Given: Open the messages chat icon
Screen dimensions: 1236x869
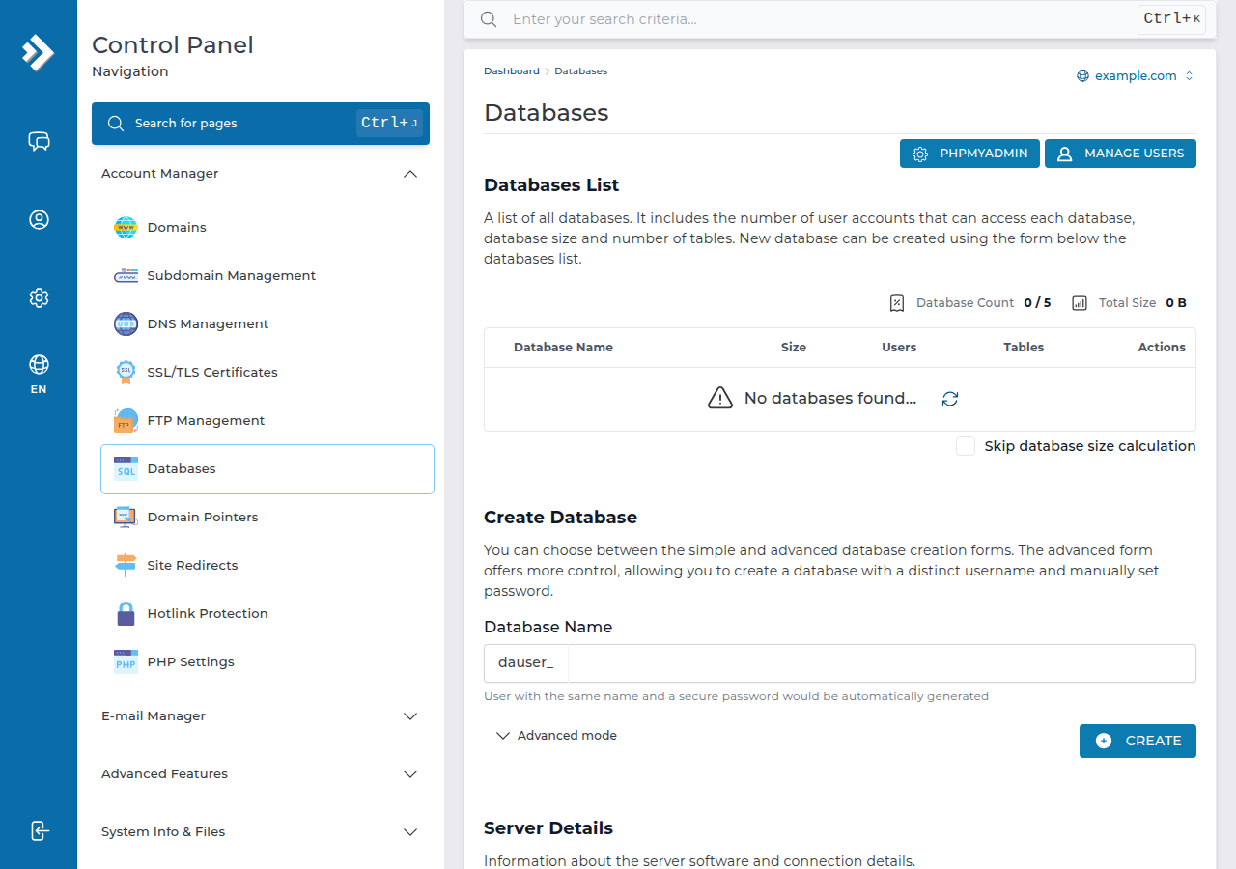Looking at the screenshot, I should (x=39, y=142).
